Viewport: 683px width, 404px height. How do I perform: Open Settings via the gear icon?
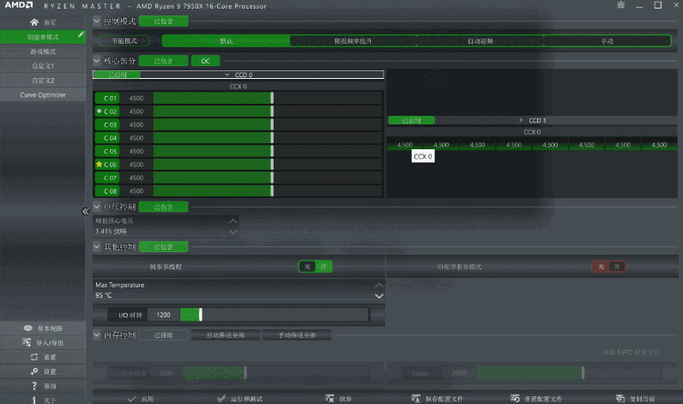[x=33, y=371]
